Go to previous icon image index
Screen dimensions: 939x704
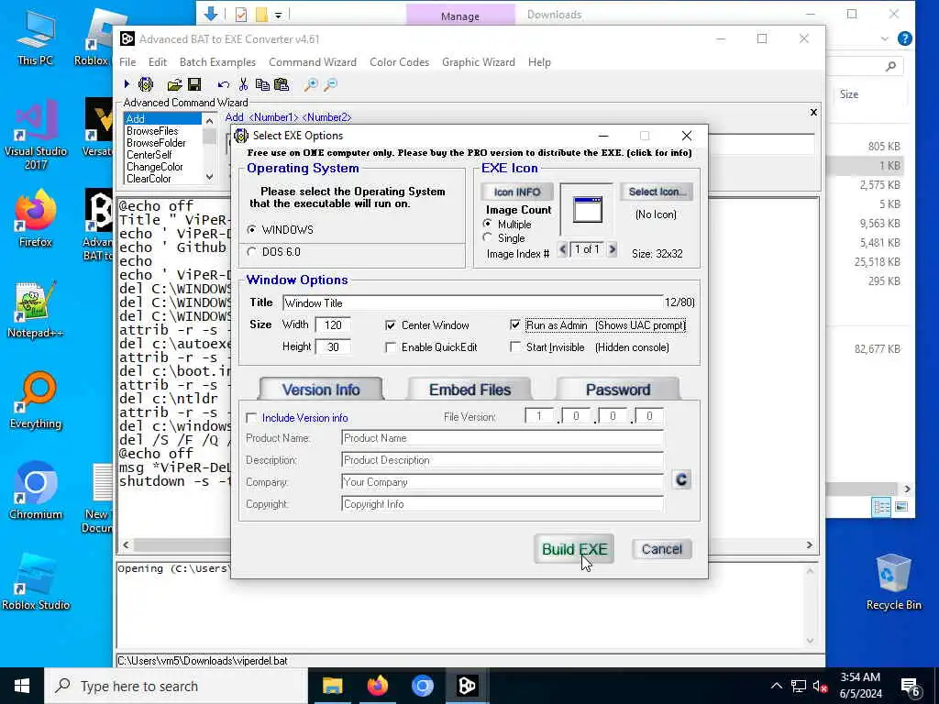tap(562, 249)
